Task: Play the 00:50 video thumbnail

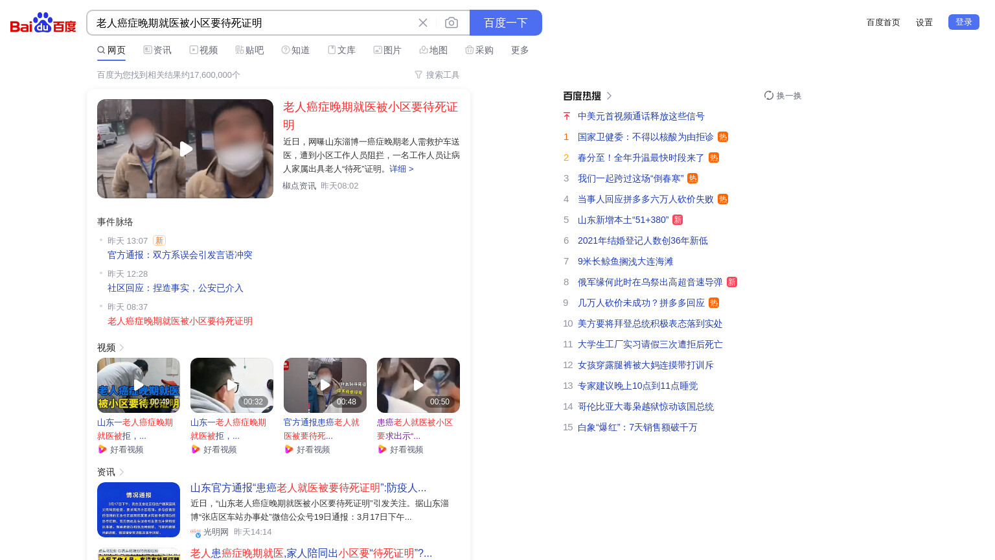Action: 418,385
